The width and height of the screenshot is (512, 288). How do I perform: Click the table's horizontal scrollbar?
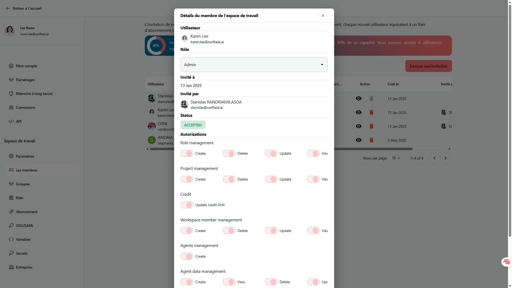pyautogui.click(x=373, y=149)
